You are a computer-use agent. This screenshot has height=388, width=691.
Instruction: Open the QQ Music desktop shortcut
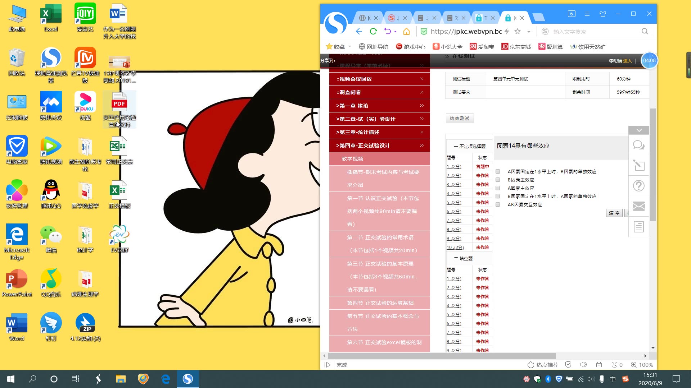(51, 283)
